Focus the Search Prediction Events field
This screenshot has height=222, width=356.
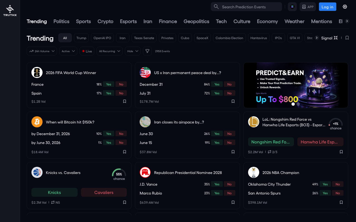(246, 7)
